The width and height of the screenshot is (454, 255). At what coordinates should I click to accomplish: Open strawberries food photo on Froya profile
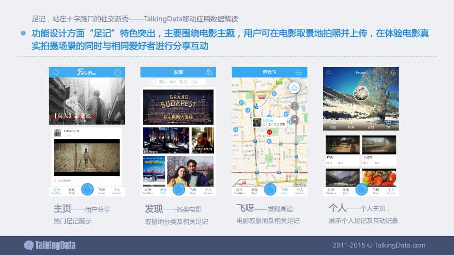click(379, 177)
